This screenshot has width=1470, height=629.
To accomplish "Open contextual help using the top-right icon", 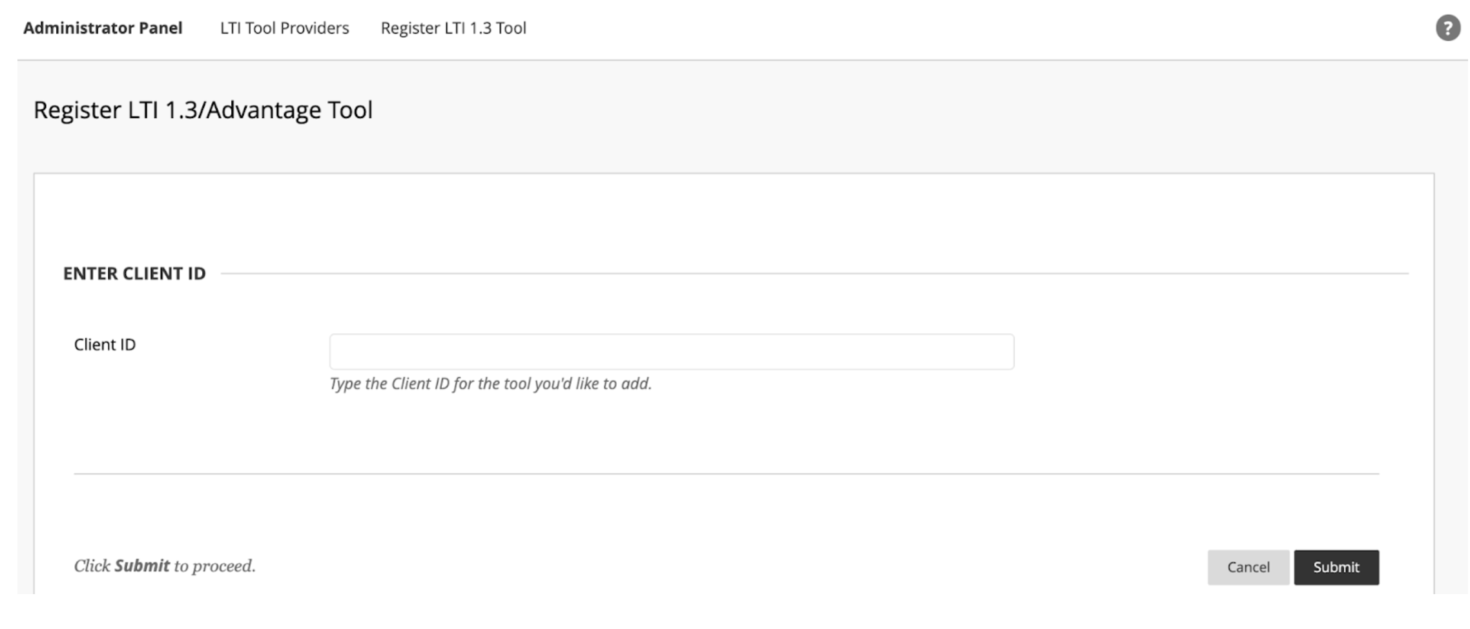I will click(x=1449, y=28).
